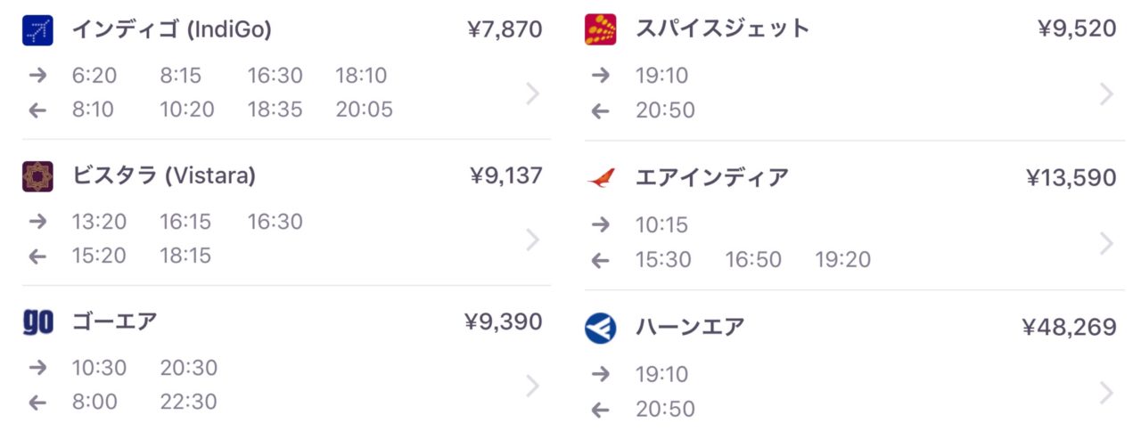1141x431 pixels.
Task: Click the outbound arrow in IndiGo row
Action: point(37,76)
